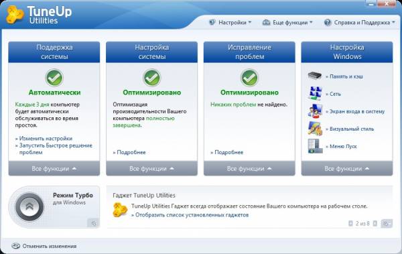Toggle the Режим Турбо round button
This screenshot has height=254, width=402.
click(x=29, y=207)
